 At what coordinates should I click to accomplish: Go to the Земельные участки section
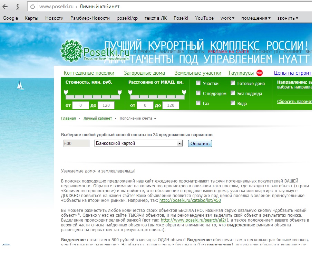click(x=198, y=73)
